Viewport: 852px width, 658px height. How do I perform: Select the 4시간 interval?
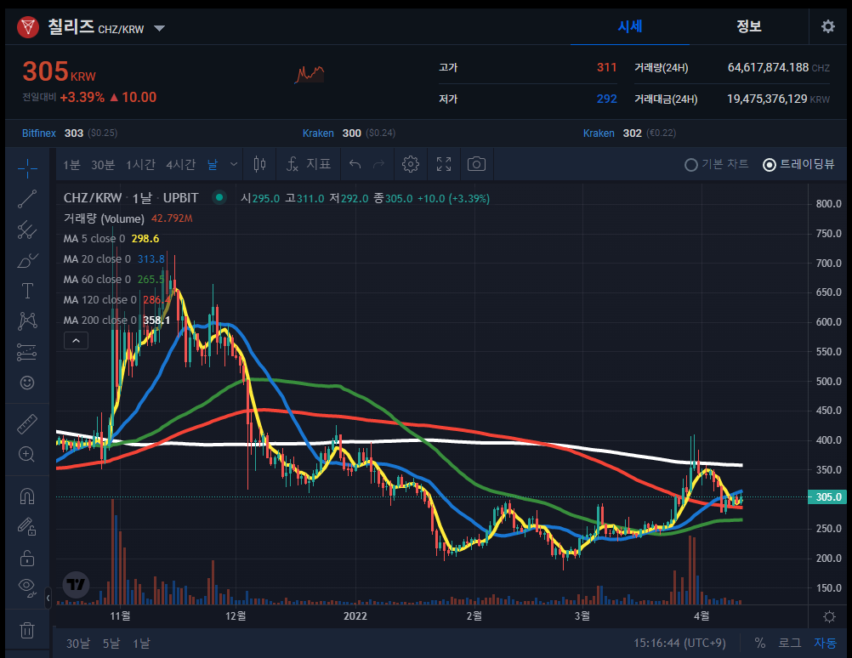click(181, 165)
